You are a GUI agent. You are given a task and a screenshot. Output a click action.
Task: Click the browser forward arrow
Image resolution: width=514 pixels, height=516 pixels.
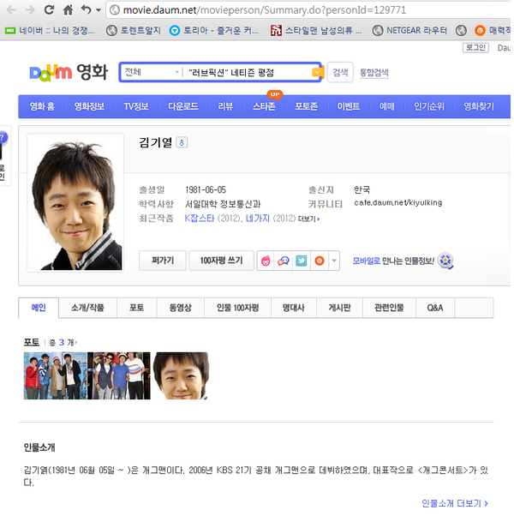pos(30,10)
